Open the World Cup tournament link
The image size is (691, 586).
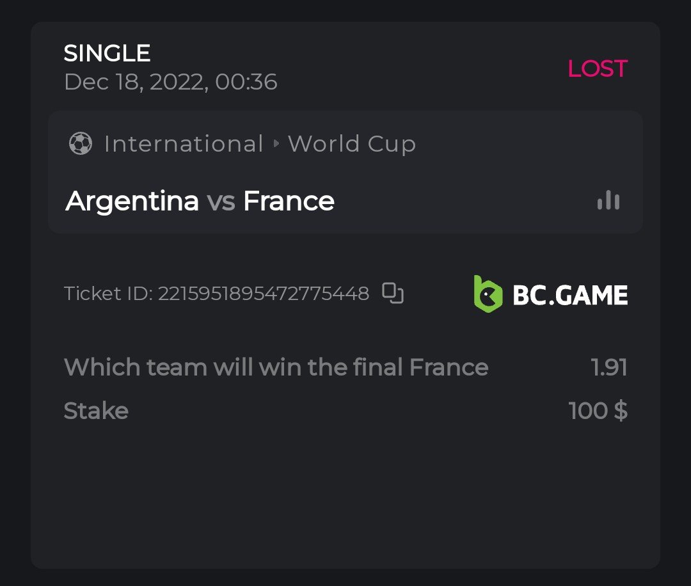point(352,144)
